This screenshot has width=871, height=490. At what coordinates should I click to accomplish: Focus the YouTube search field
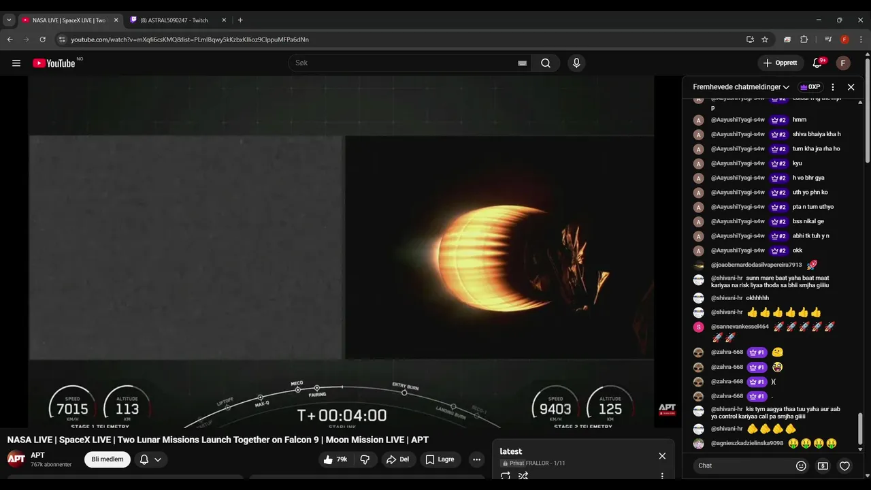pos(401,63)
